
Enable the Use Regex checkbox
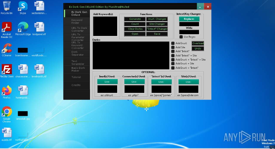(181, 37)
